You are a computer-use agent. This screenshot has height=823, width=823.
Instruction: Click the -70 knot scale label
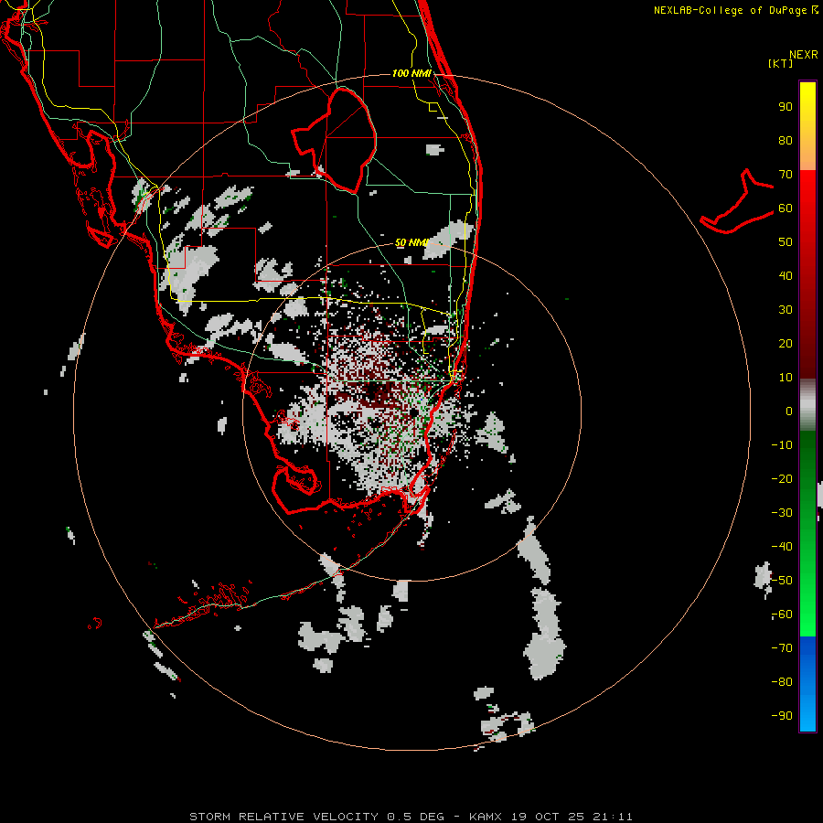pos(782,648)
